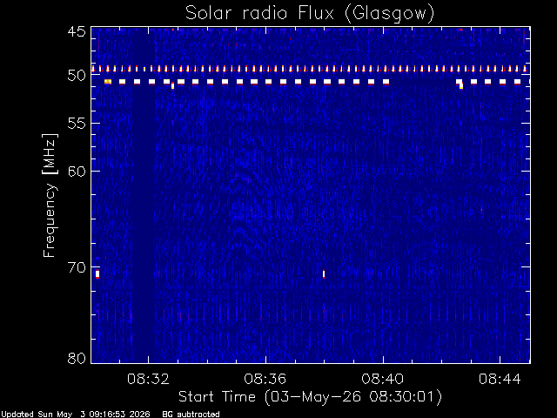Select the 55 MHz frequency tick label

77,124
